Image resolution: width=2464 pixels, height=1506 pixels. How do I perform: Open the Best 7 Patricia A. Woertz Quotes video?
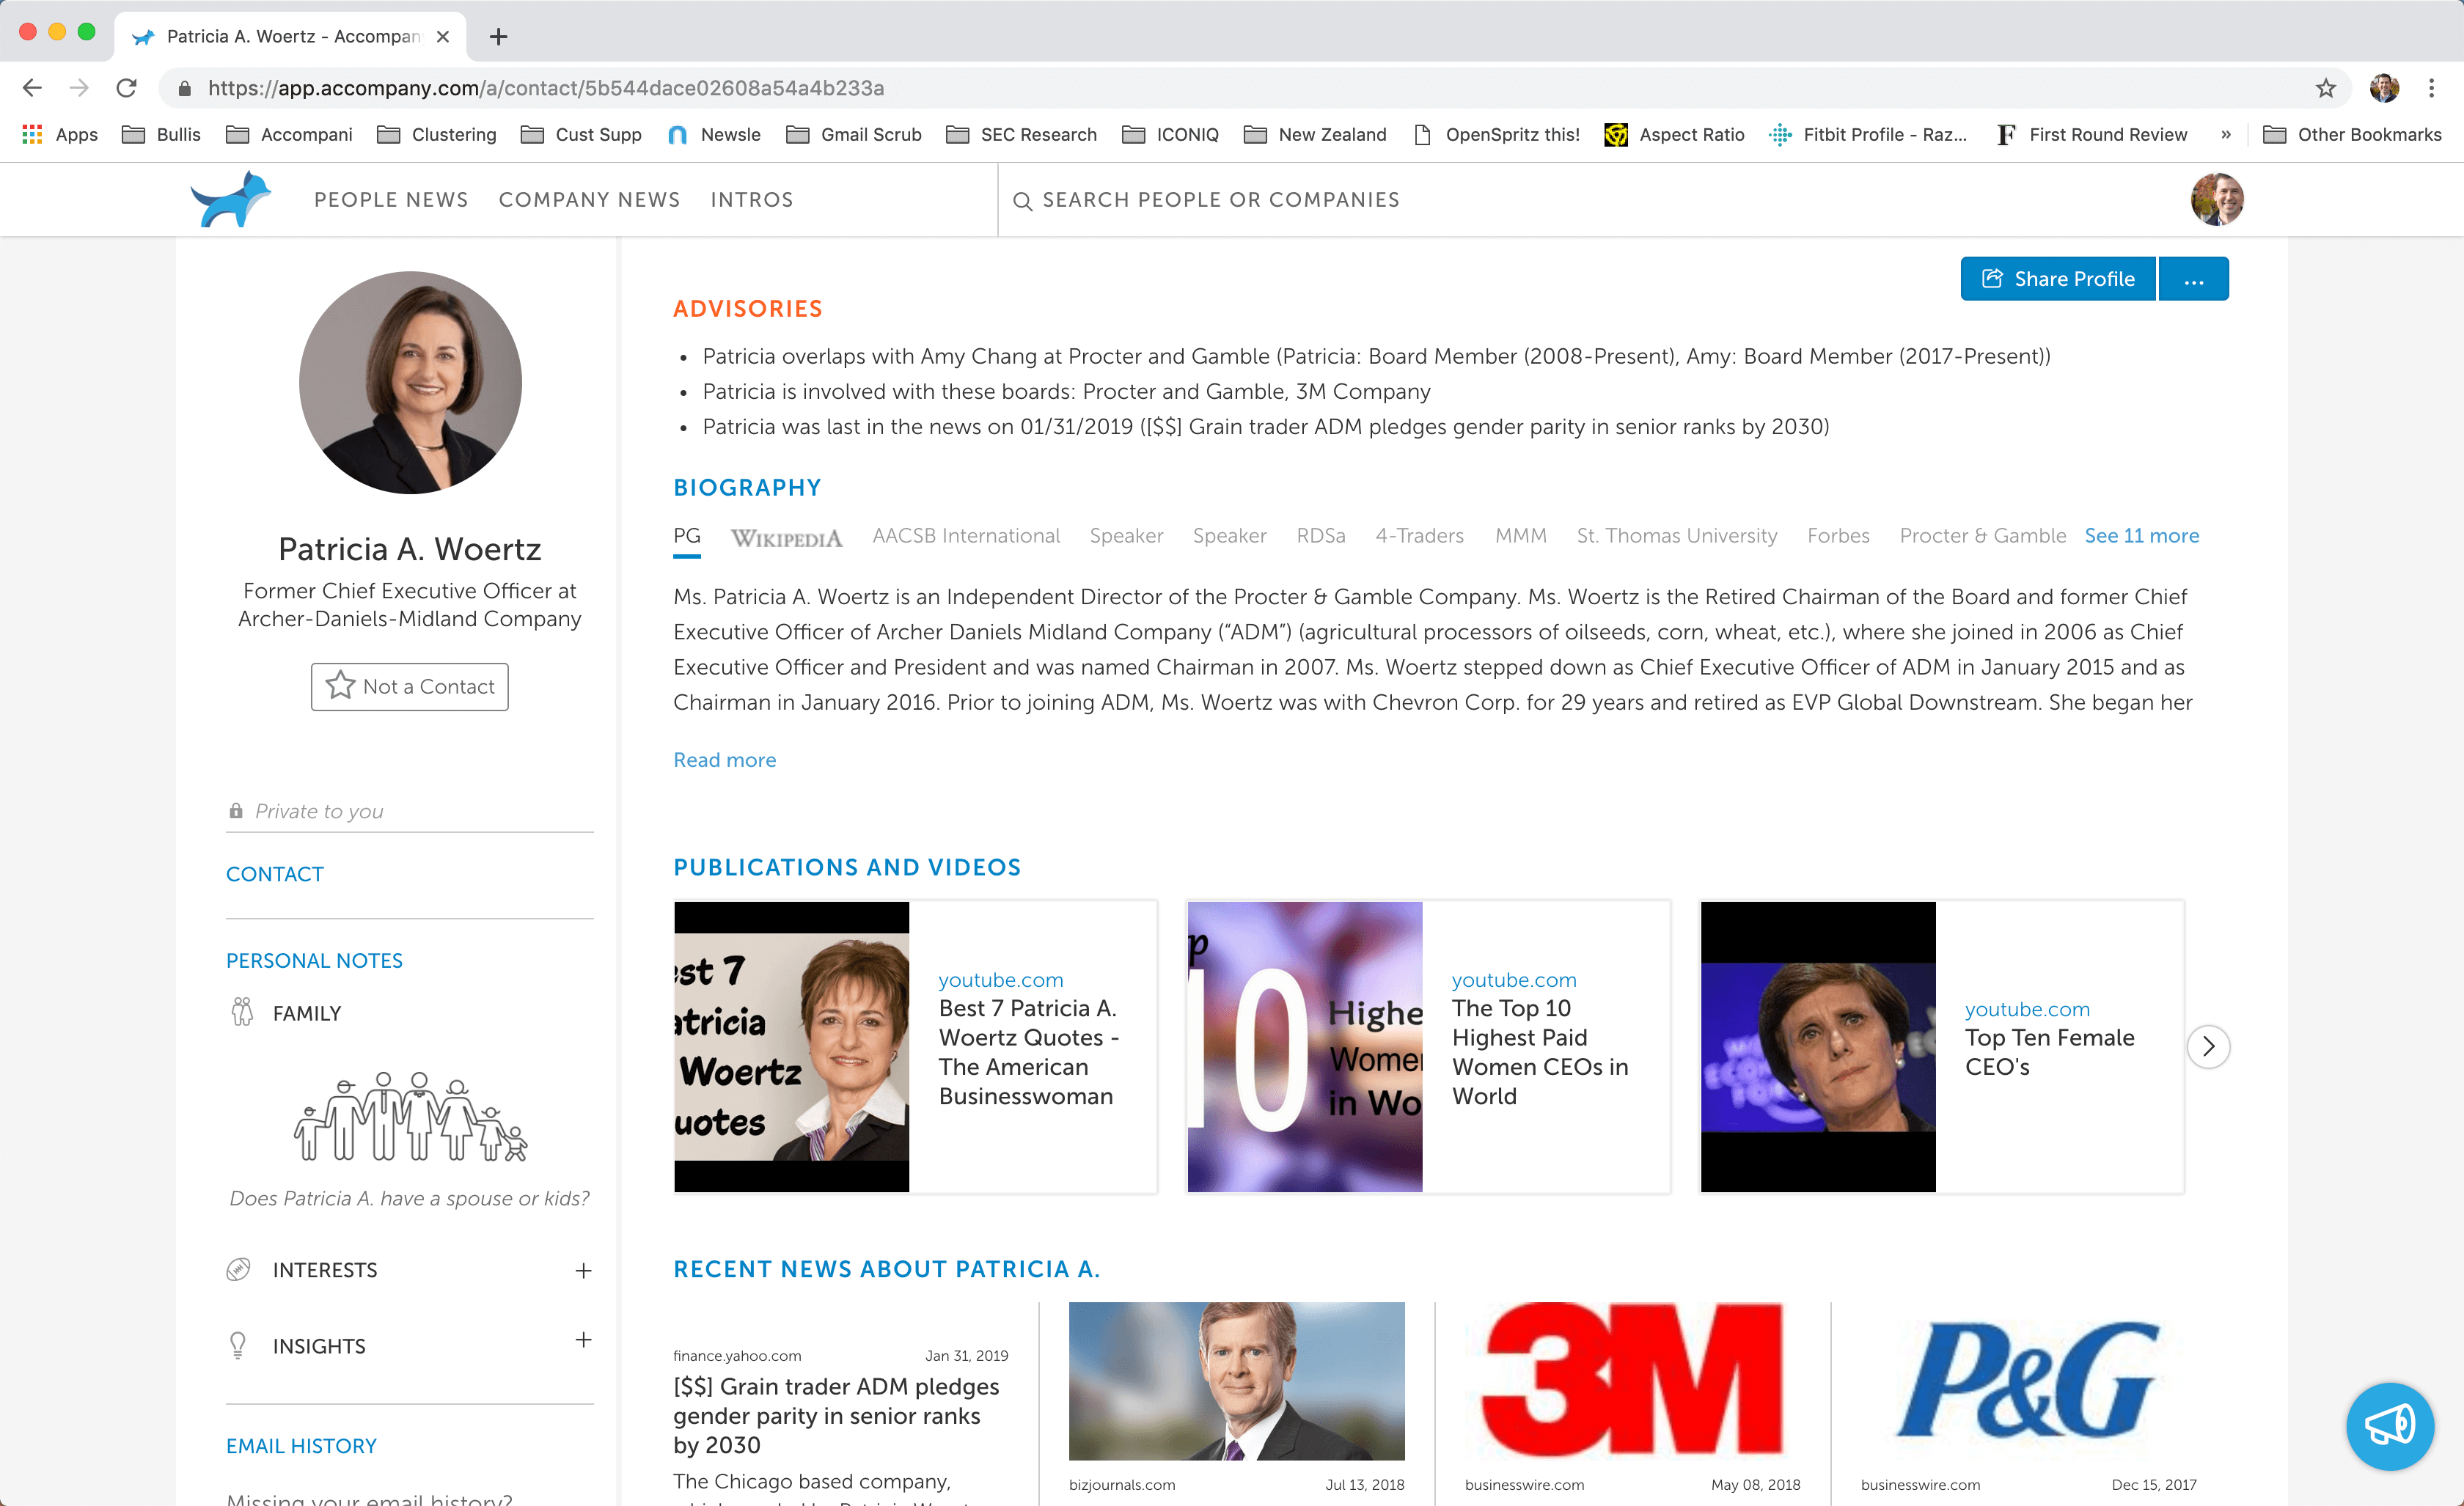[x=915, y=1047]
